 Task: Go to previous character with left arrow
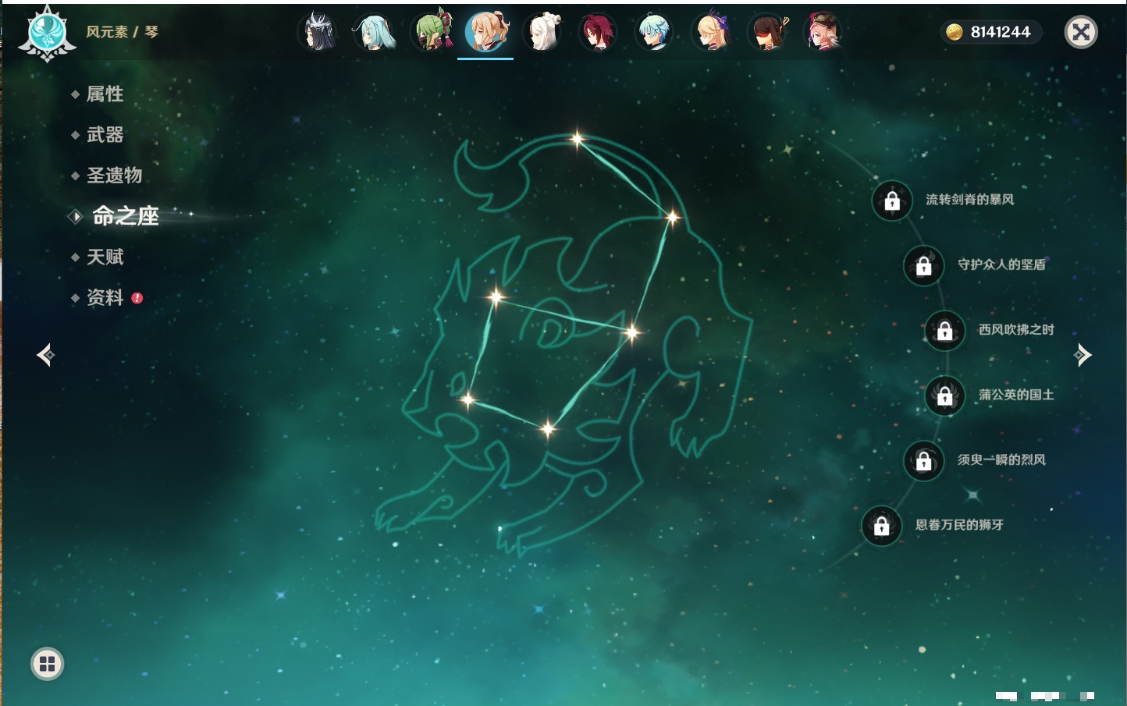[x=45, y=355]
